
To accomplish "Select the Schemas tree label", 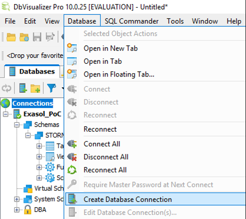I will pos(47,125).
